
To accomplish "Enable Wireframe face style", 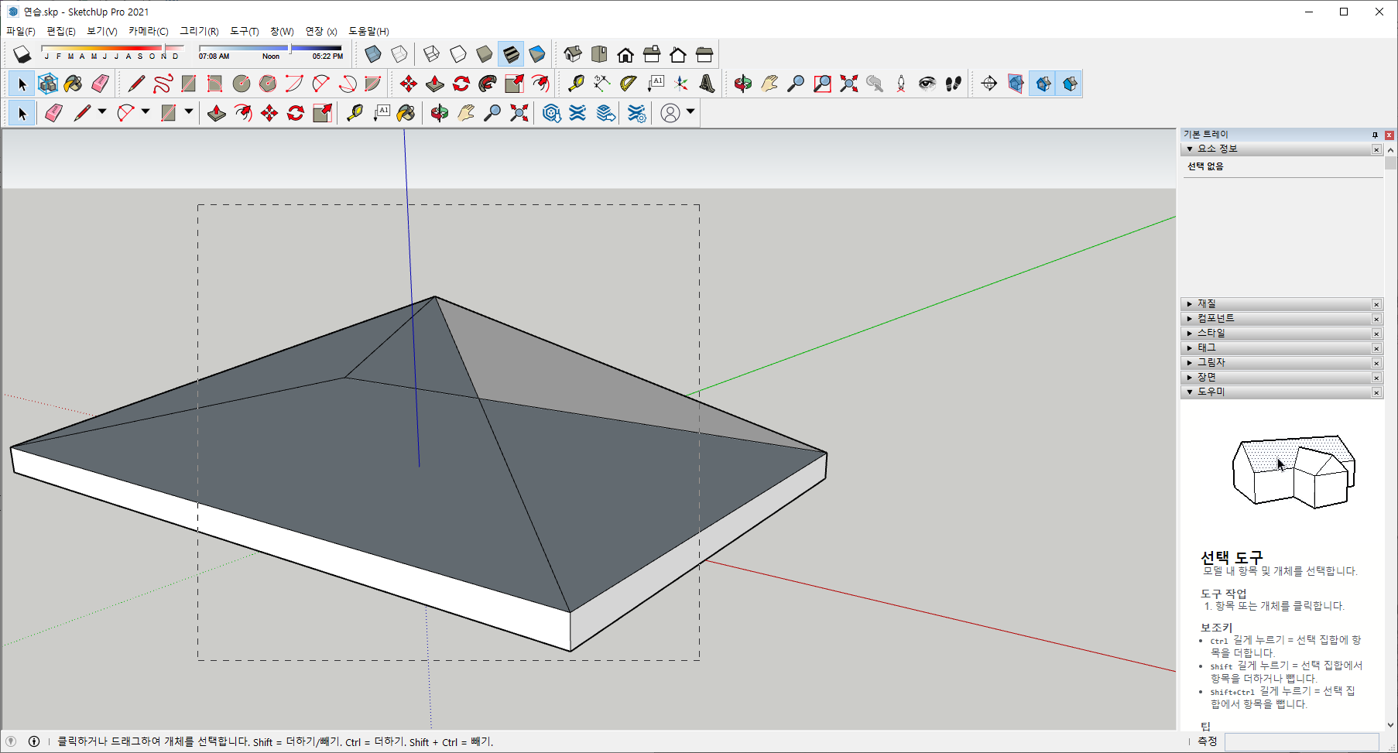I will pyautogui.click(x=432, y=54).
